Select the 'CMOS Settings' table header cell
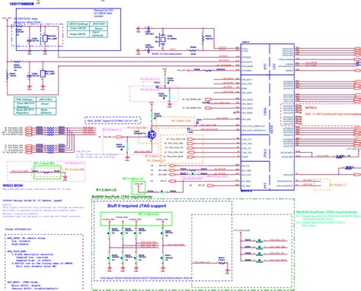The height and width of the screenshot is (291, 361). (x=78, y=24)
